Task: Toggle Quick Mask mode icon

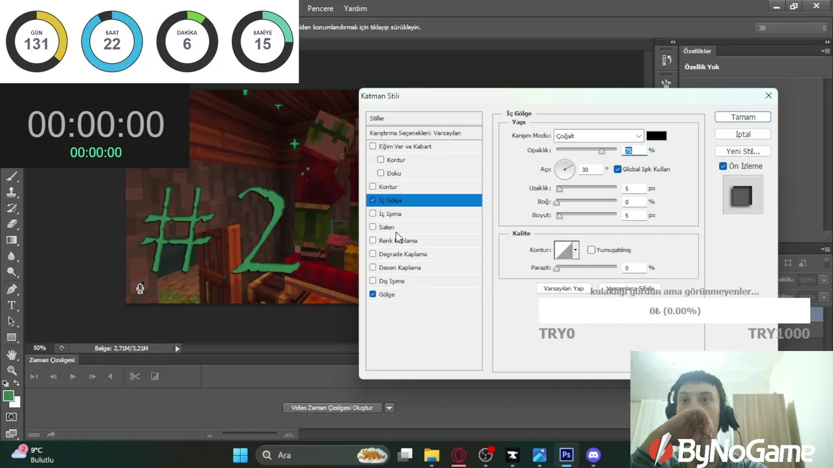Action: coord(12,417)
